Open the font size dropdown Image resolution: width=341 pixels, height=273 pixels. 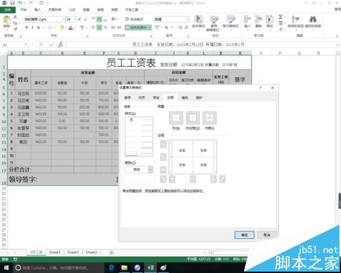[x=74, y=19]
